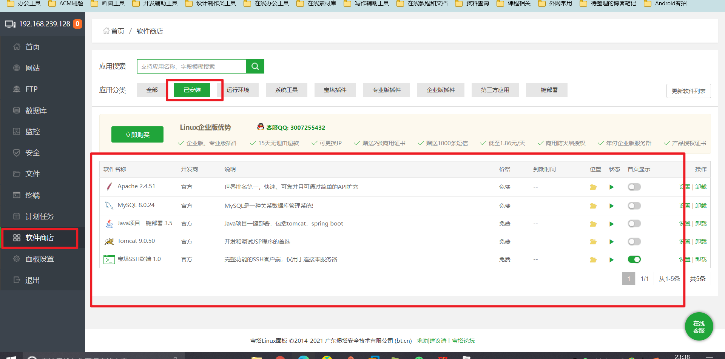Select the 企业版插件 category tab
Viewport: 725px width, 359px height.
pos(441,90)
